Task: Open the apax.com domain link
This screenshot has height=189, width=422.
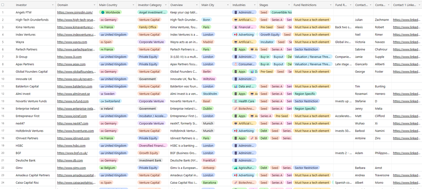Action: 71,64
